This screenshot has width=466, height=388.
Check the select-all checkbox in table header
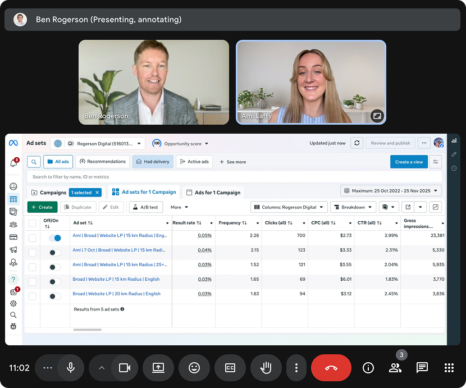33,223
